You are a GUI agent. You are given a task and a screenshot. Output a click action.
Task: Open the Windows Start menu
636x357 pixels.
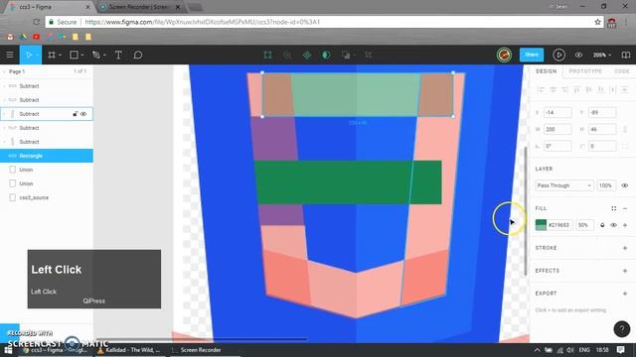8,350
